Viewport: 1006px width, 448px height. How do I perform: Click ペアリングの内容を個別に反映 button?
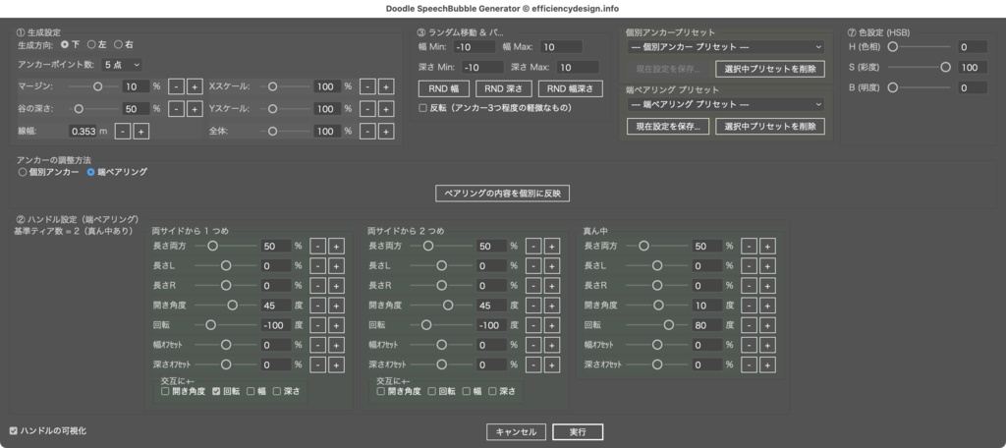(x=502, y=194)
